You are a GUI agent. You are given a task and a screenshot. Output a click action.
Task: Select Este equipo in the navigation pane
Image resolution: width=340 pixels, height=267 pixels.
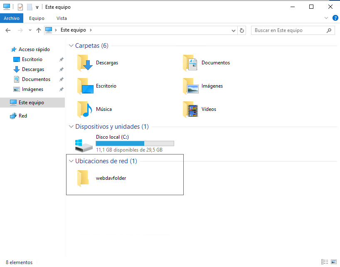tap(32, 103)
